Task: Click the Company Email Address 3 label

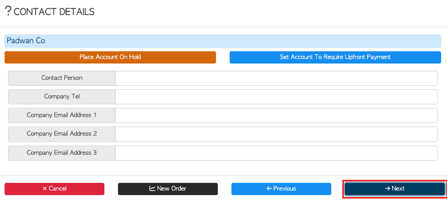Action: point(62,153)
